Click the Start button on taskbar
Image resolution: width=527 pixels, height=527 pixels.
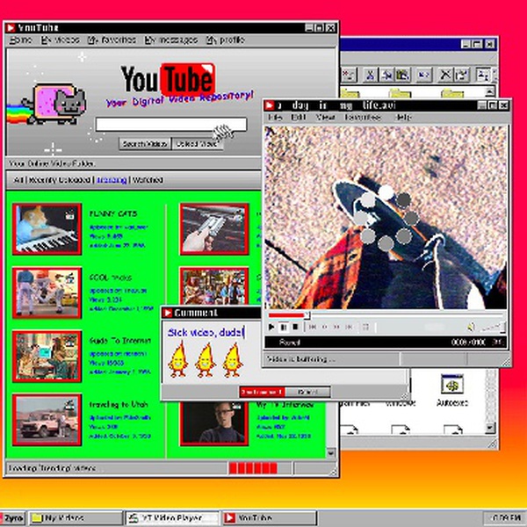(13, 518)
